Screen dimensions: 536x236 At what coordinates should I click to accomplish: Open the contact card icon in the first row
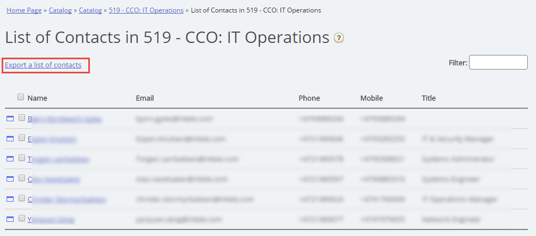coord(10,119)
